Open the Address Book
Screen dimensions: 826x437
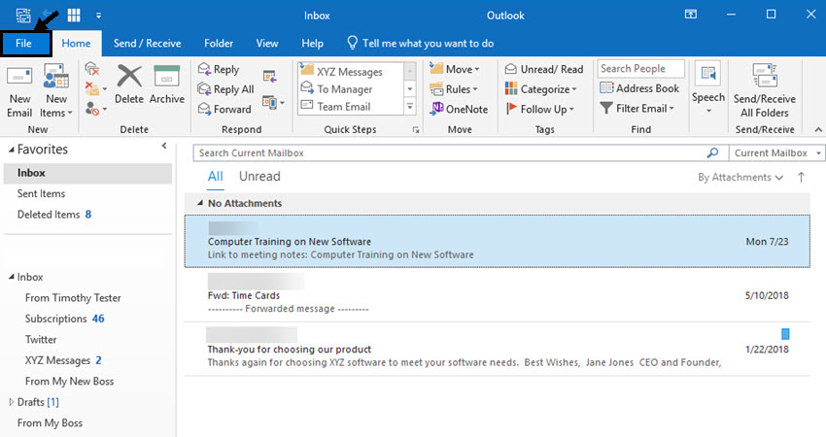click(x=639, y=88)
